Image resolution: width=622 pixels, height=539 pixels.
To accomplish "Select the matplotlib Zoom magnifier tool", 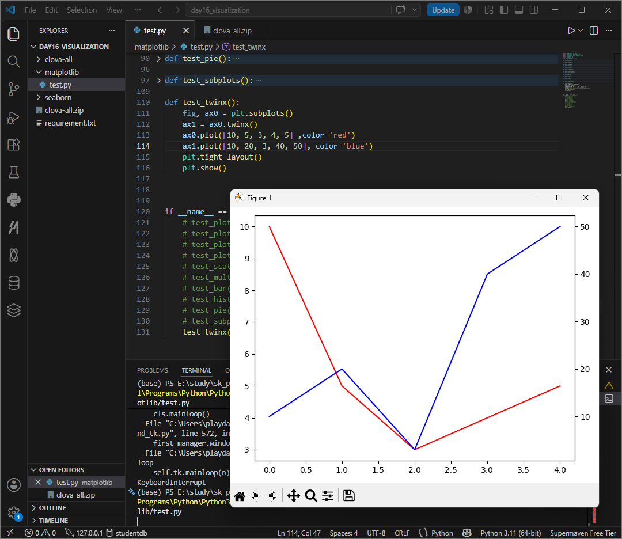I will point(310,496).
